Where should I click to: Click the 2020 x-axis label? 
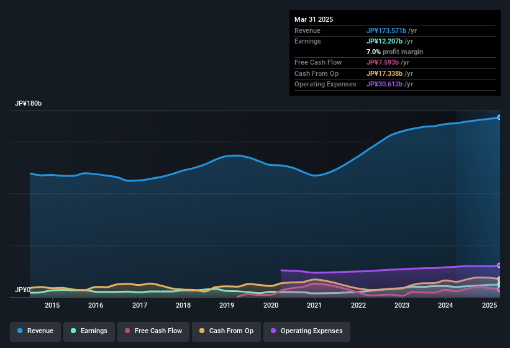[271, 305]
